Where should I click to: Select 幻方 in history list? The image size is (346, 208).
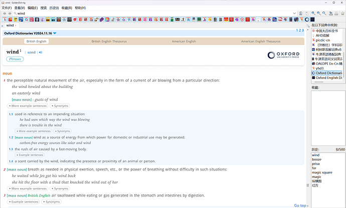coord(315,185)
